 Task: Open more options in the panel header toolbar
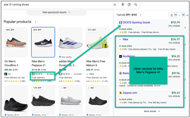click(179, 15)
